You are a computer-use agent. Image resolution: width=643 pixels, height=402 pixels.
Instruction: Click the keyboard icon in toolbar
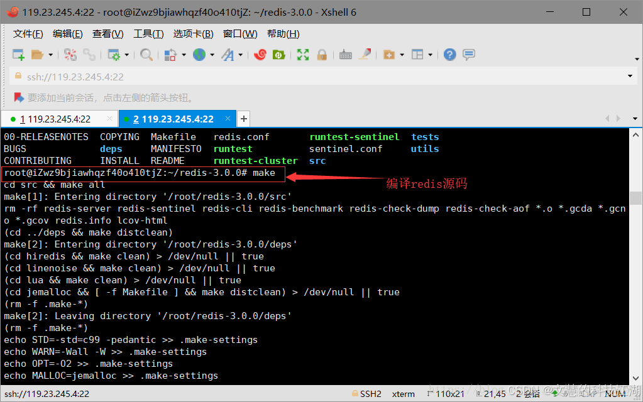[346, 55]
